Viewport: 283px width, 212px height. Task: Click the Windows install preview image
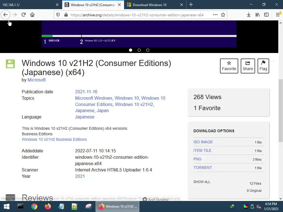tap(139, 34)
